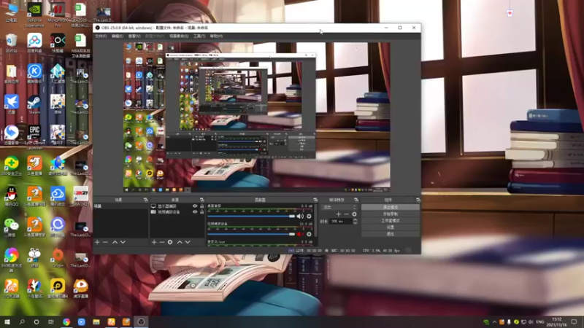This screenshot has height=328, width=584.
Task: Adjust the desktop audio volume slider
Action: [251, 216]
